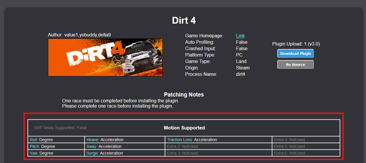
Task: Click the UDP Relay Supported: False text
Action: click(60, 128)
